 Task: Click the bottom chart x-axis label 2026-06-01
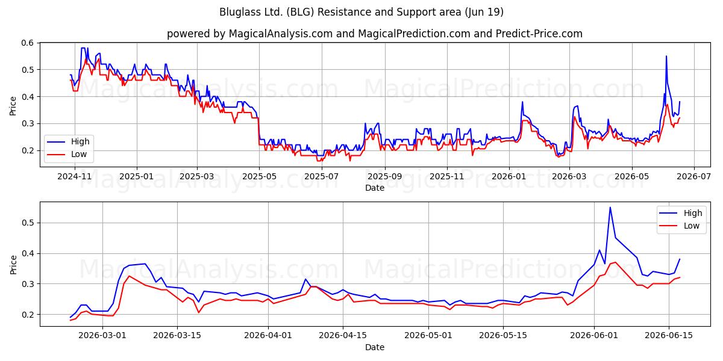click(594, 336)
